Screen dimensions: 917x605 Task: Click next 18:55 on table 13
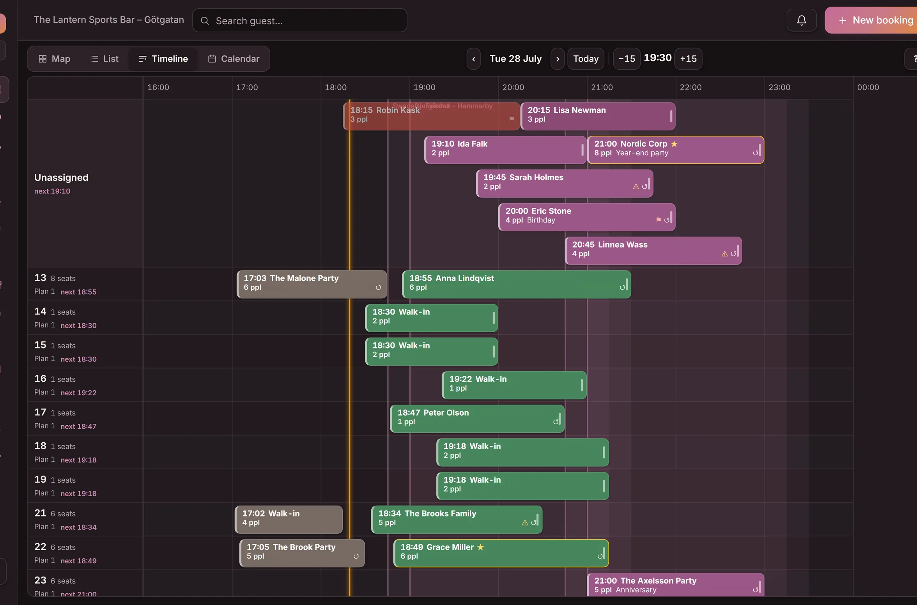click(78, 292)
